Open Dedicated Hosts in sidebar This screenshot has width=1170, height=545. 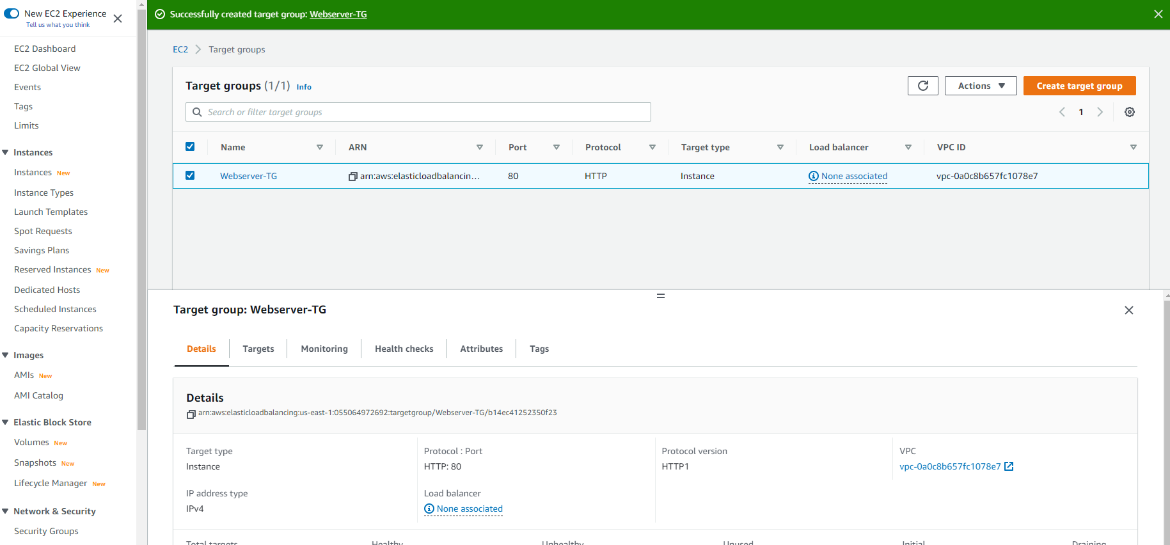[47, 290]
